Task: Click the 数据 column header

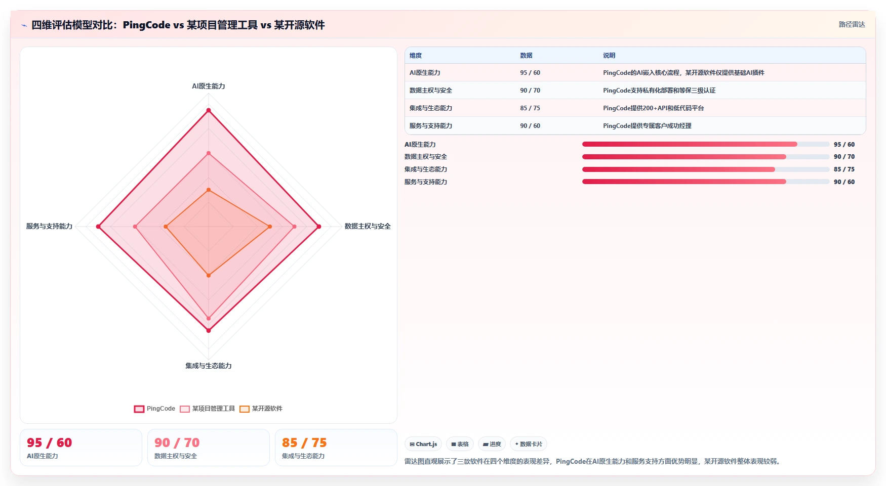Action: [527, 56]
